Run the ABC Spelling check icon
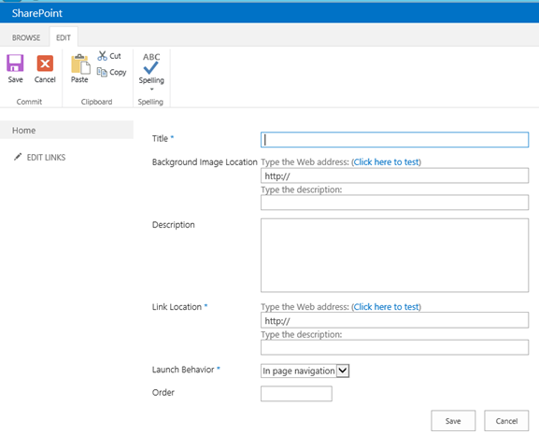This screenshot has width=539, height=448. tap(151, 63)
